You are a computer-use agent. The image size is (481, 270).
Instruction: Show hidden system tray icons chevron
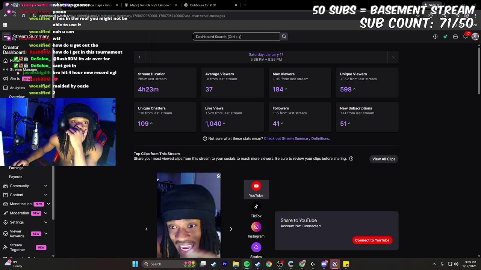tap(434, 264)
